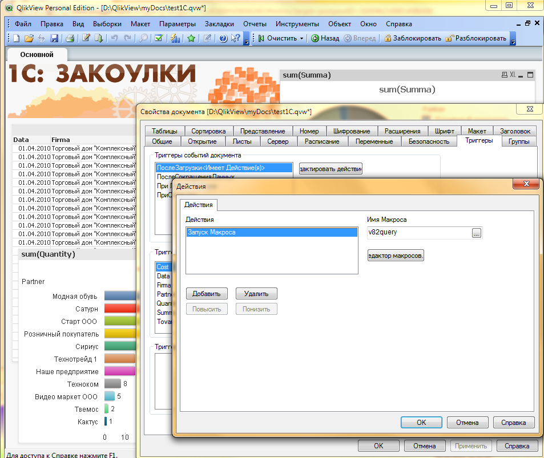Click the Data column header in the table
Viewport: 544px width, 458px height.
click(21, 140)
